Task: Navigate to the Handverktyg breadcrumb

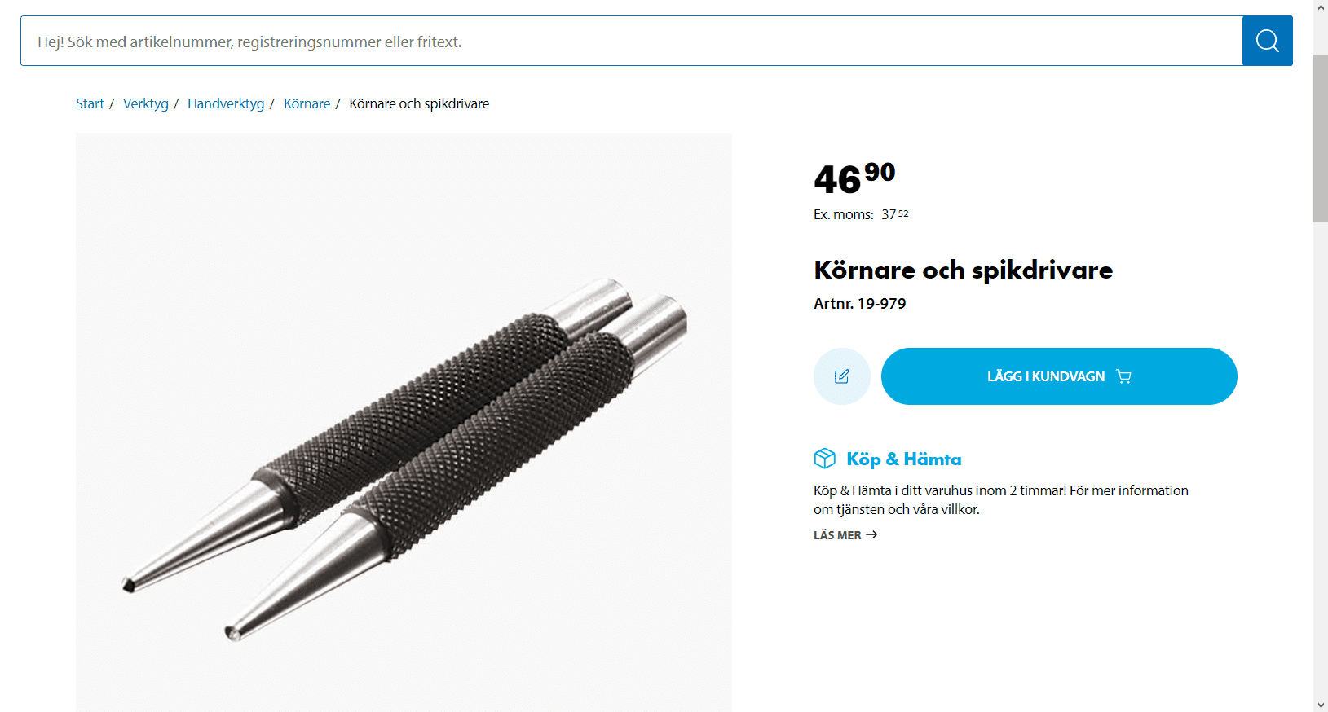Action: 226,103
